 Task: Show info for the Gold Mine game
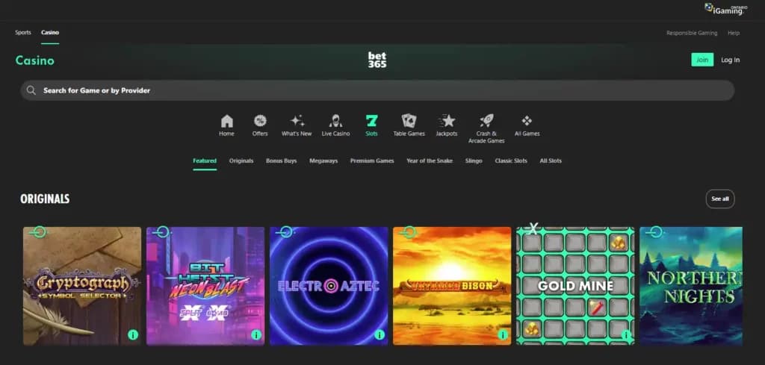click(x=626, y=335)
